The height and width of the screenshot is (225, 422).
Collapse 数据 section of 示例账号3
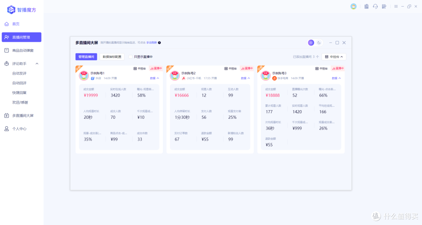click(x=336, y=78)
